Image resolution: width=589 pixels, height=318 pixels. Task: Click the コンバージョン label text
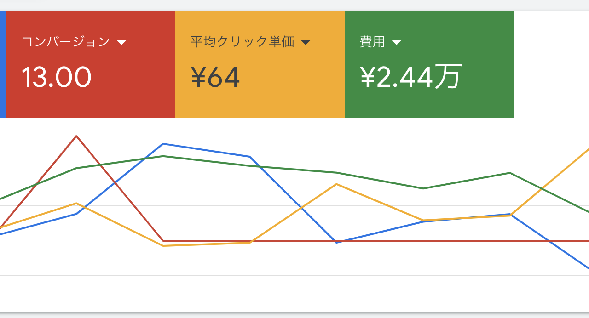(x=66, y=42)
